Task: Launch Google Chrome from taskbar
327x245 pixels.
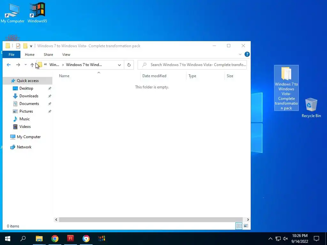Action: (55, 239)
